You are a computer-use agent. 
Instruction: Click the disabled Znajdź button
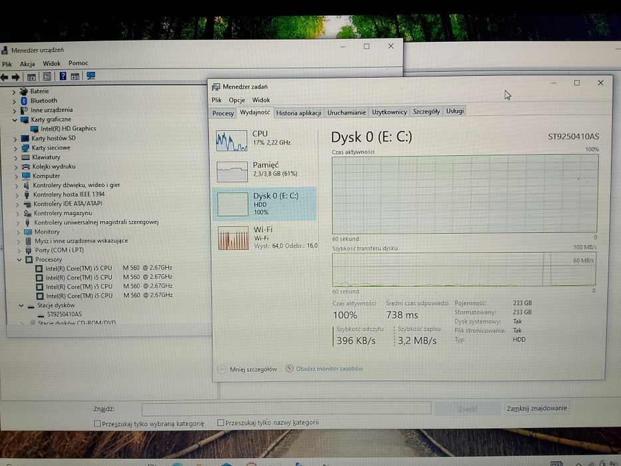tap(467, 409)
